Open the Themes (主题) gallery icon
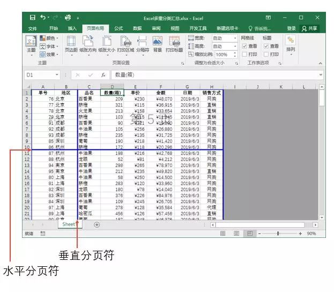 click(x=31, y=41)
